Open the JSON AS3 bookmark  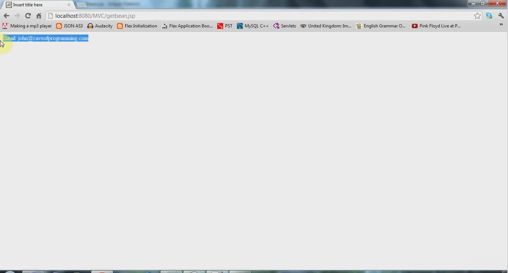(x=69, y=26)
